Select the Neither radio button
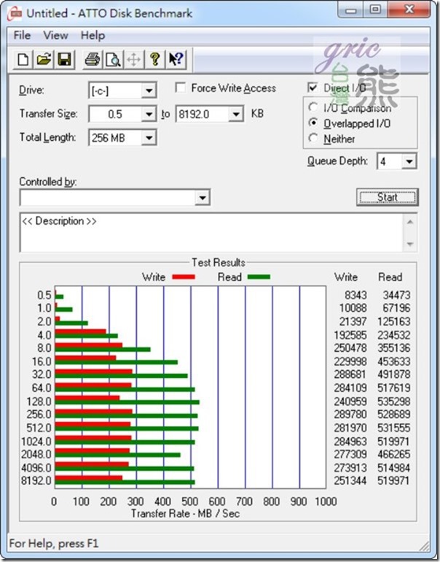Viewport: 440px width, 562px height. pyautogui.click(x=313, y=138)
